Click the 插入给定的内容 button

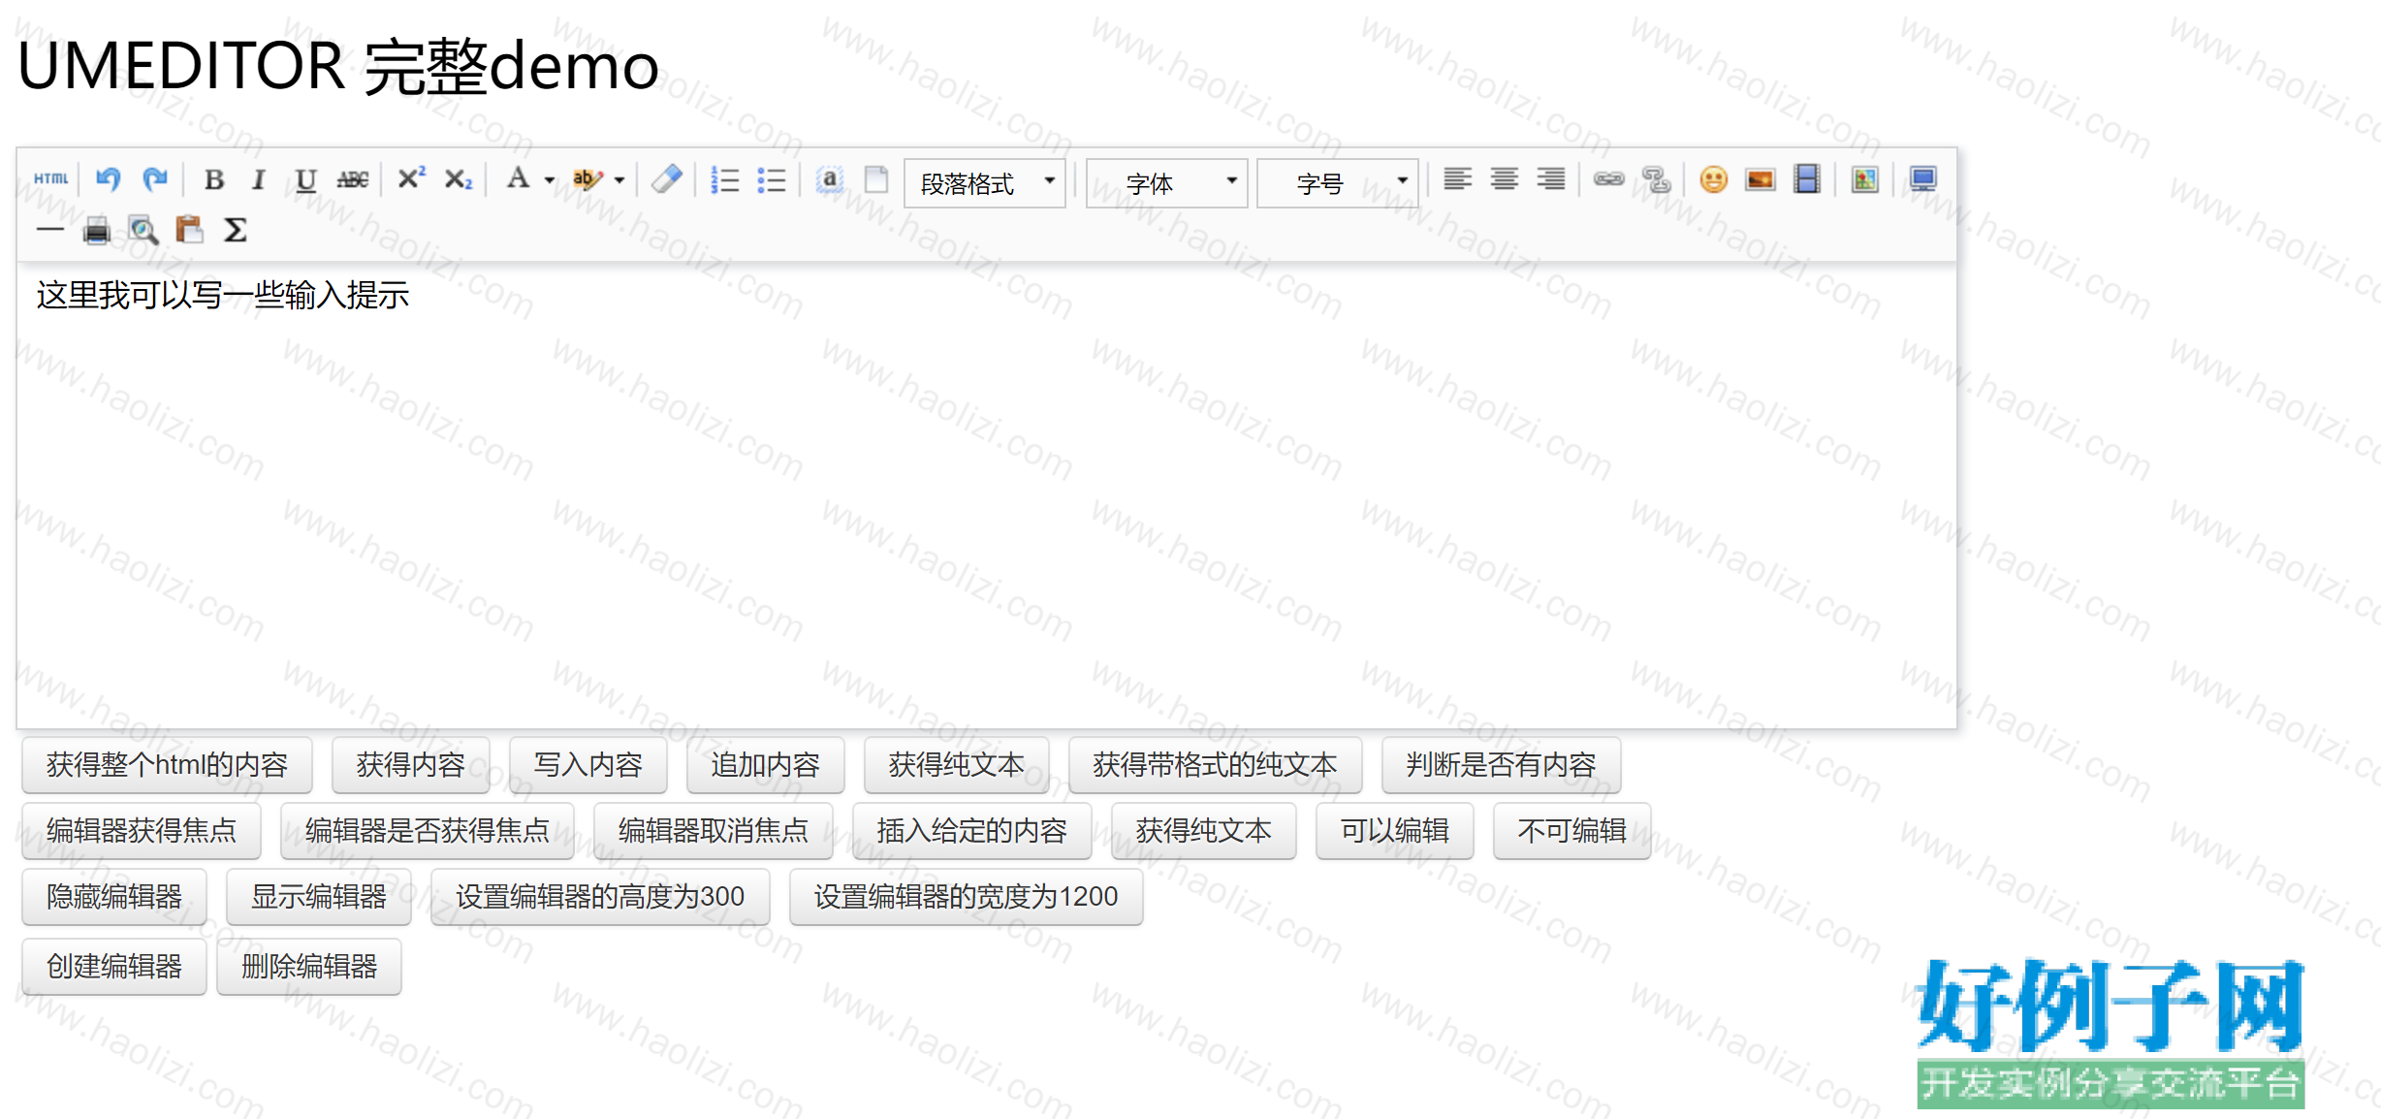click(x=971, y=831)
